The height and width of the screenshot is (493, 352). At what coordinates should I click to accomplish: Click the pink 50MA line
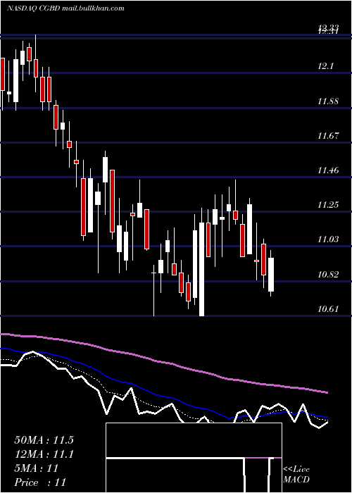tap(163, 362)
